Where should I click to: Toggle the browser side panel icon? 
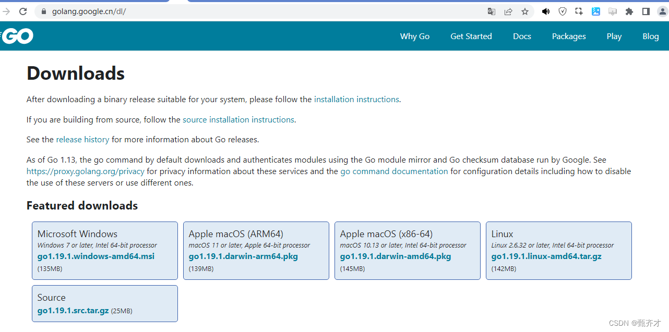[646, 11]
